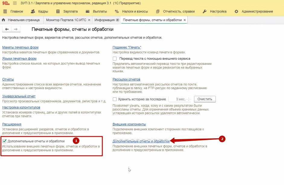Open Администрирование section with gear icon

point(254,11)
